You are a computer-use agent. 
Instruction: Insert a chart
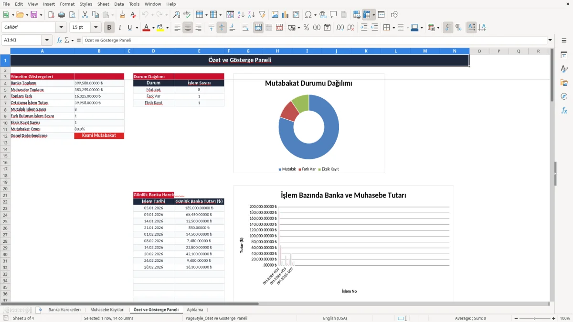286,15
